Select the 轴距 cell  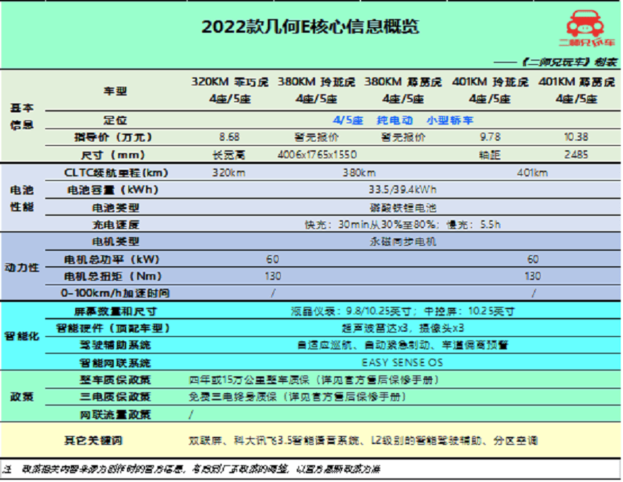tap(489, 155)
